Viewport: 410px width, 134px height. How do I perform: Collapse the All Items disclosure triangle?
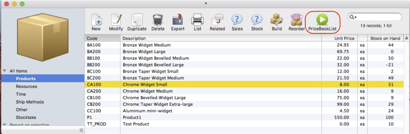coord(5,71)
